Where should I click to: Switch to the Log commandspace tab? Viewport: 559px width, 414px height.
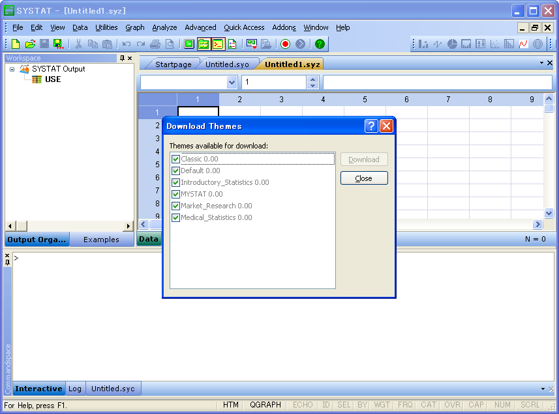point(75,389)
